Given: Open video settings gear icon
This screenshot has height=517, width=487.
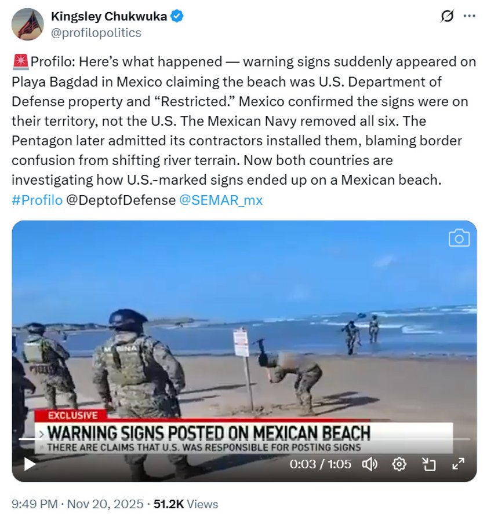Looking at the screenshot, I should click(399, 464).
